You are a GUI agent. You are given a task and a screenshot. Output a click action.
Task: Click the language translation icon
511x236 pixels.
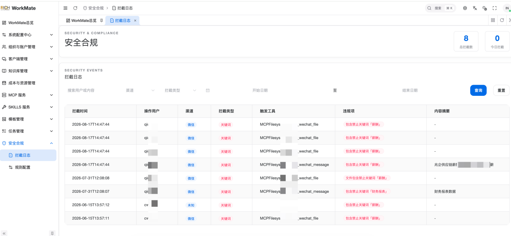[475, 8]
